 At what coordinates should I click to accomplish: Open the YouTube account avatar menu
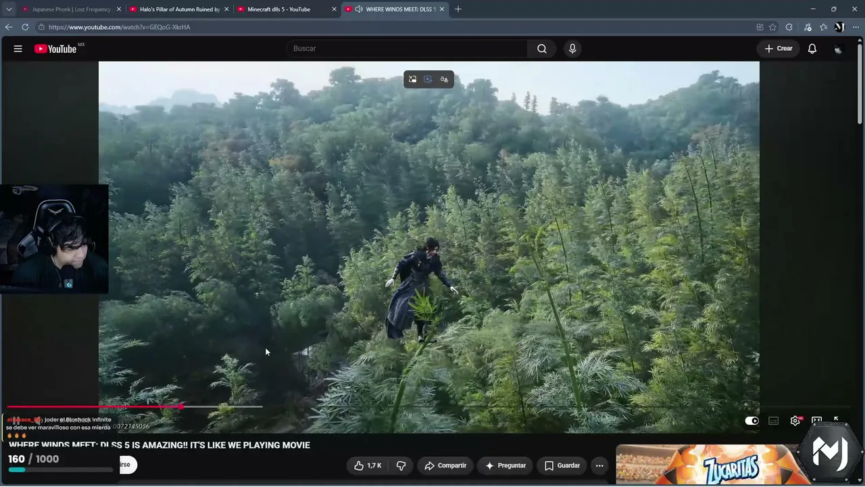click(x=839, y=49)
